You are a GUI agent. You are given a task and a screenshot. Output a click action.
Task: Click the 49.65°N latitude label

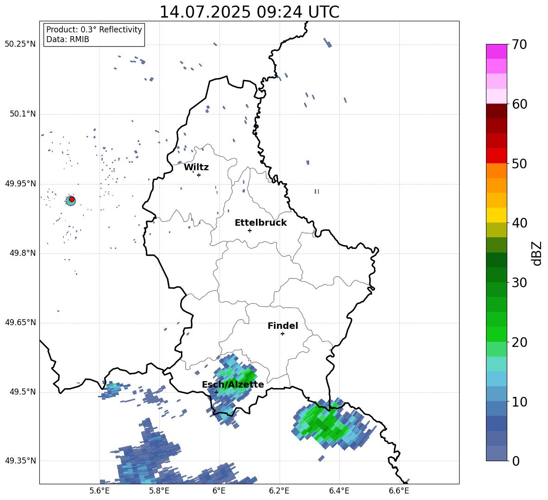(20, 322)
